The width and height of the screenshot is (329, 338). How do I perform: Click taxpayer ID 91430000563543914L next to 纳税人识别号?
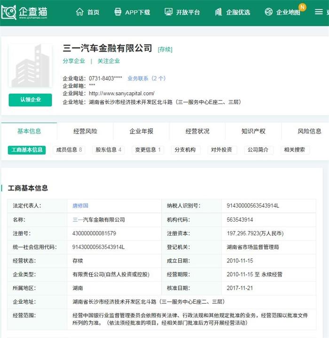coord(253,206)
